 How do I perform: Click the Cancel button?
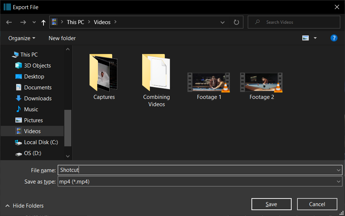[317, 204]
